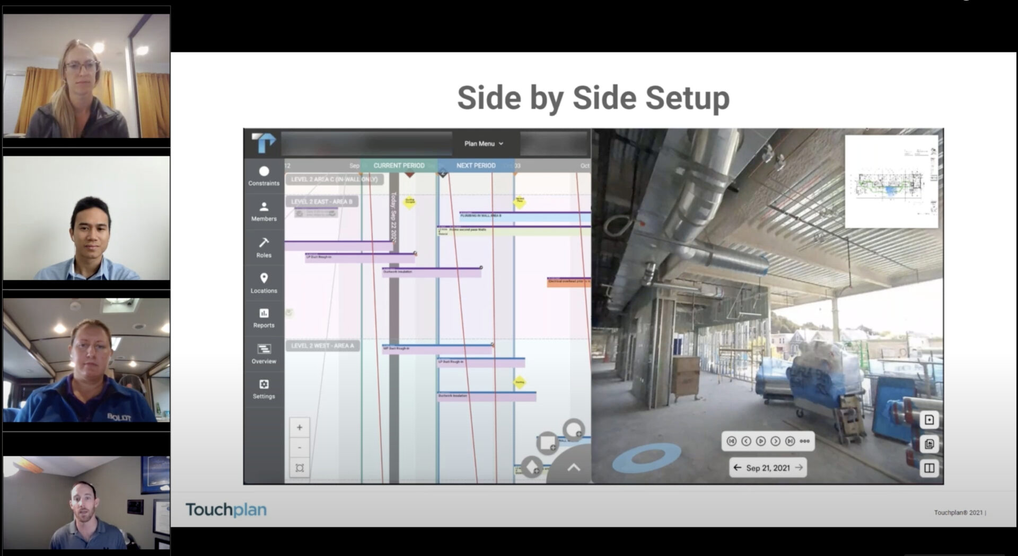
Task: Click the Touchplan logo in slide footer
Action: (226, 510)
